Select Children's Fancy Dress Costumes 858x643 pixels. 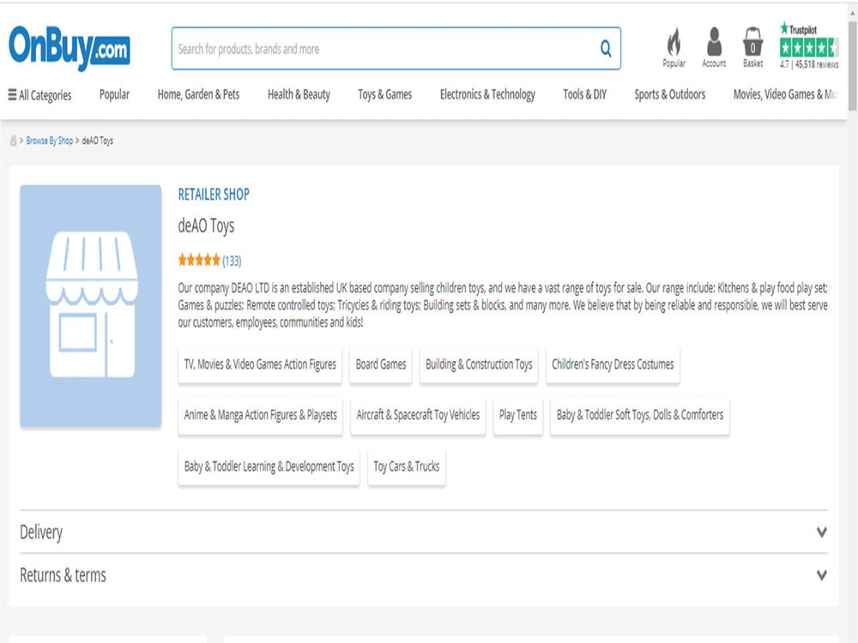(x=613, y=364)
